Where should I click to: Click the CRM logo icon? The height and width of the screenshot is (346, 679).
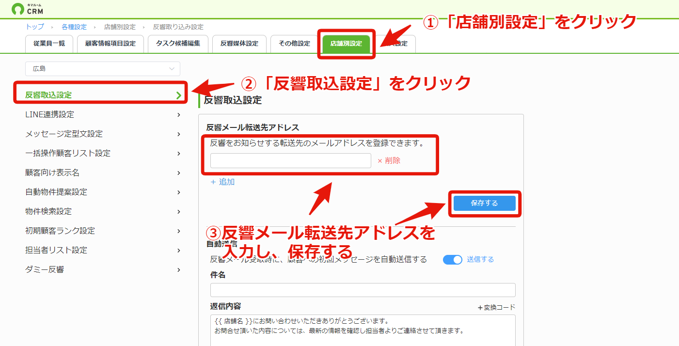17,9
